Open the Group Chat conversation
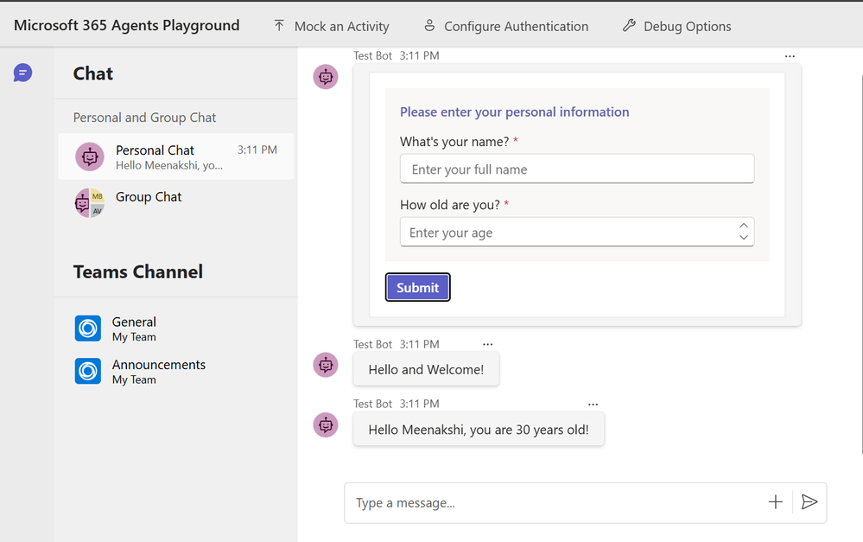 [x=148, y=197]
